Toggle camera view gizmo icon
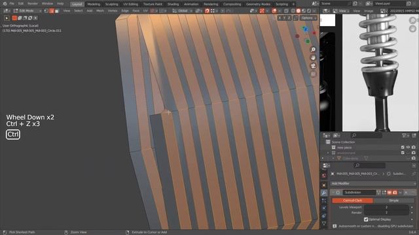The width and height of the screenshot is (419, 235). [x=313, y=66]
